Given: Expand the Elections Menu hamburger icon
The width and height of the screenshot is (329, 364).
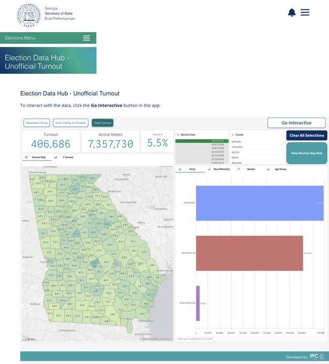Looking at the screenshot, I should (87, 38).
